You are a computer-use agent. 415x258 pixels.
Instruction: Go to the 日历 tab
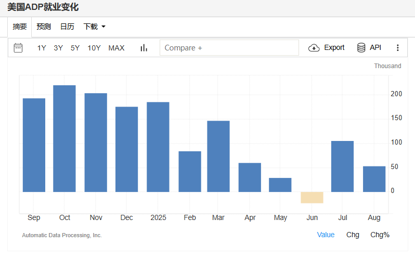(x=67, y=27)
